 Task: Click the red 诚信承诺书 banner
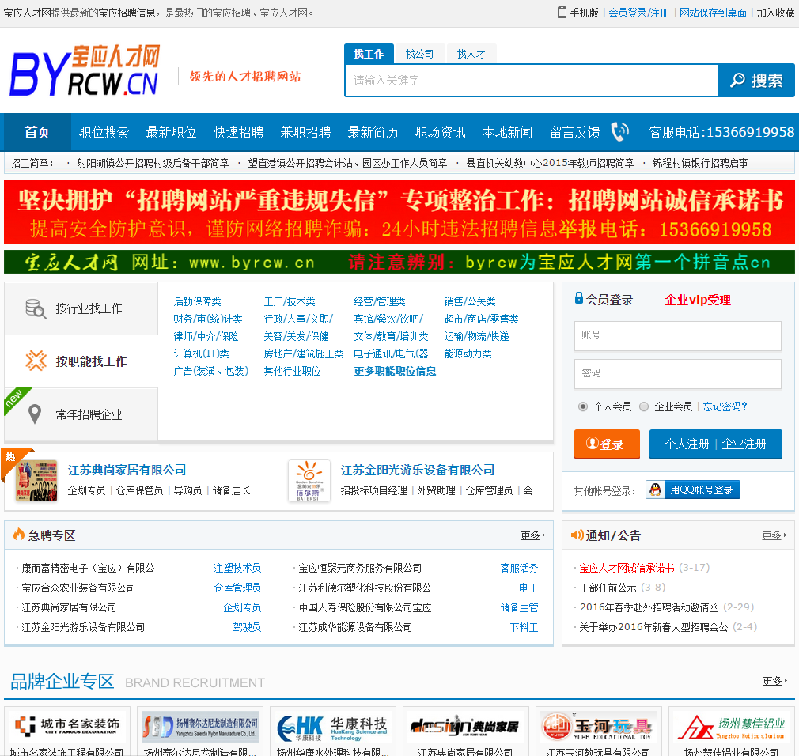click(399, 212)
